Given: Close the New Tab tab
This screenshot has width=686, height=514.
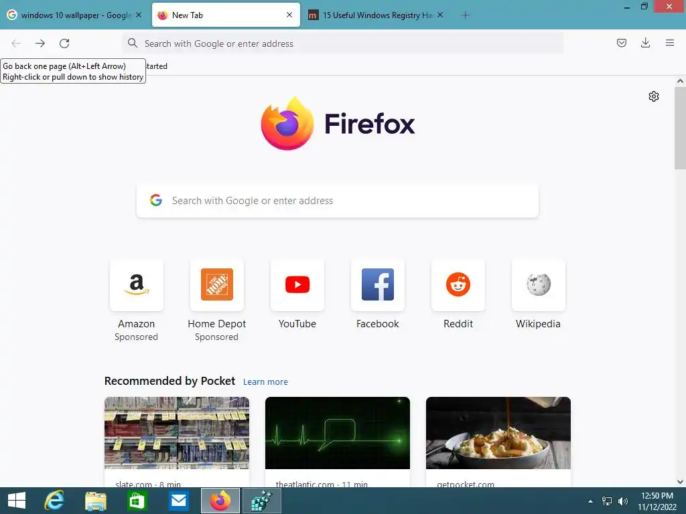Looking at the screenshot, I should point(289,15).
